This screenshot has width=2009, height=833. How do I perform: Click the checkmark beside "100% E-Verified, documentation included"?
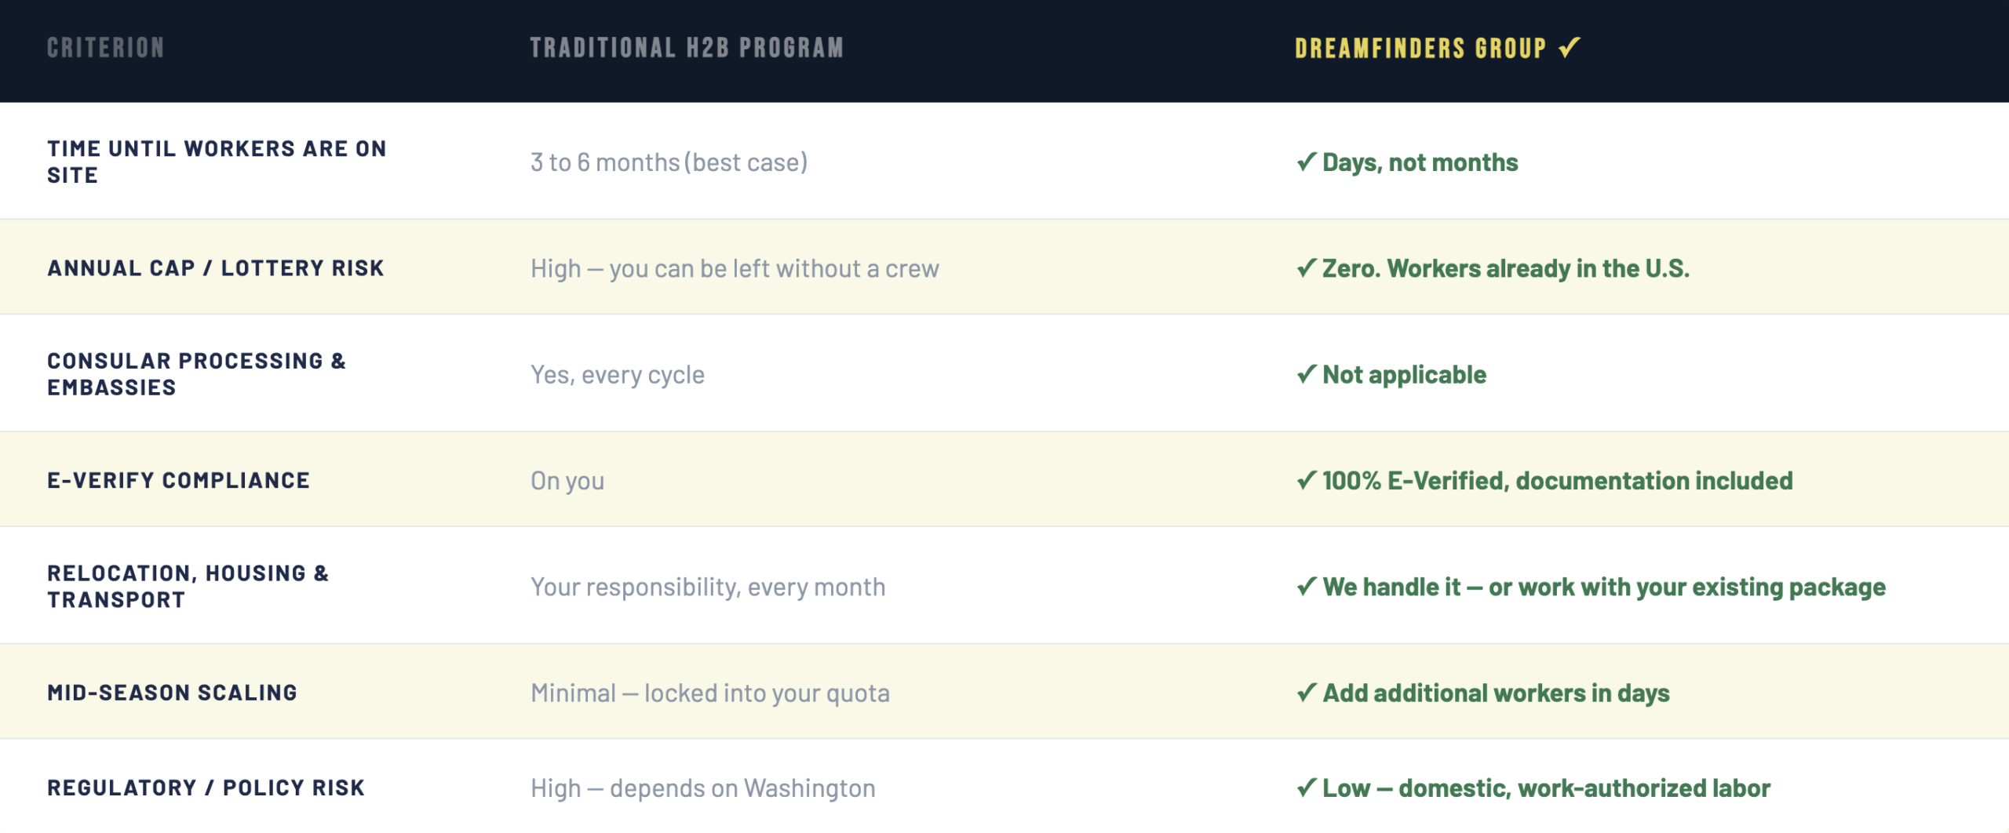pos(1306,480)
